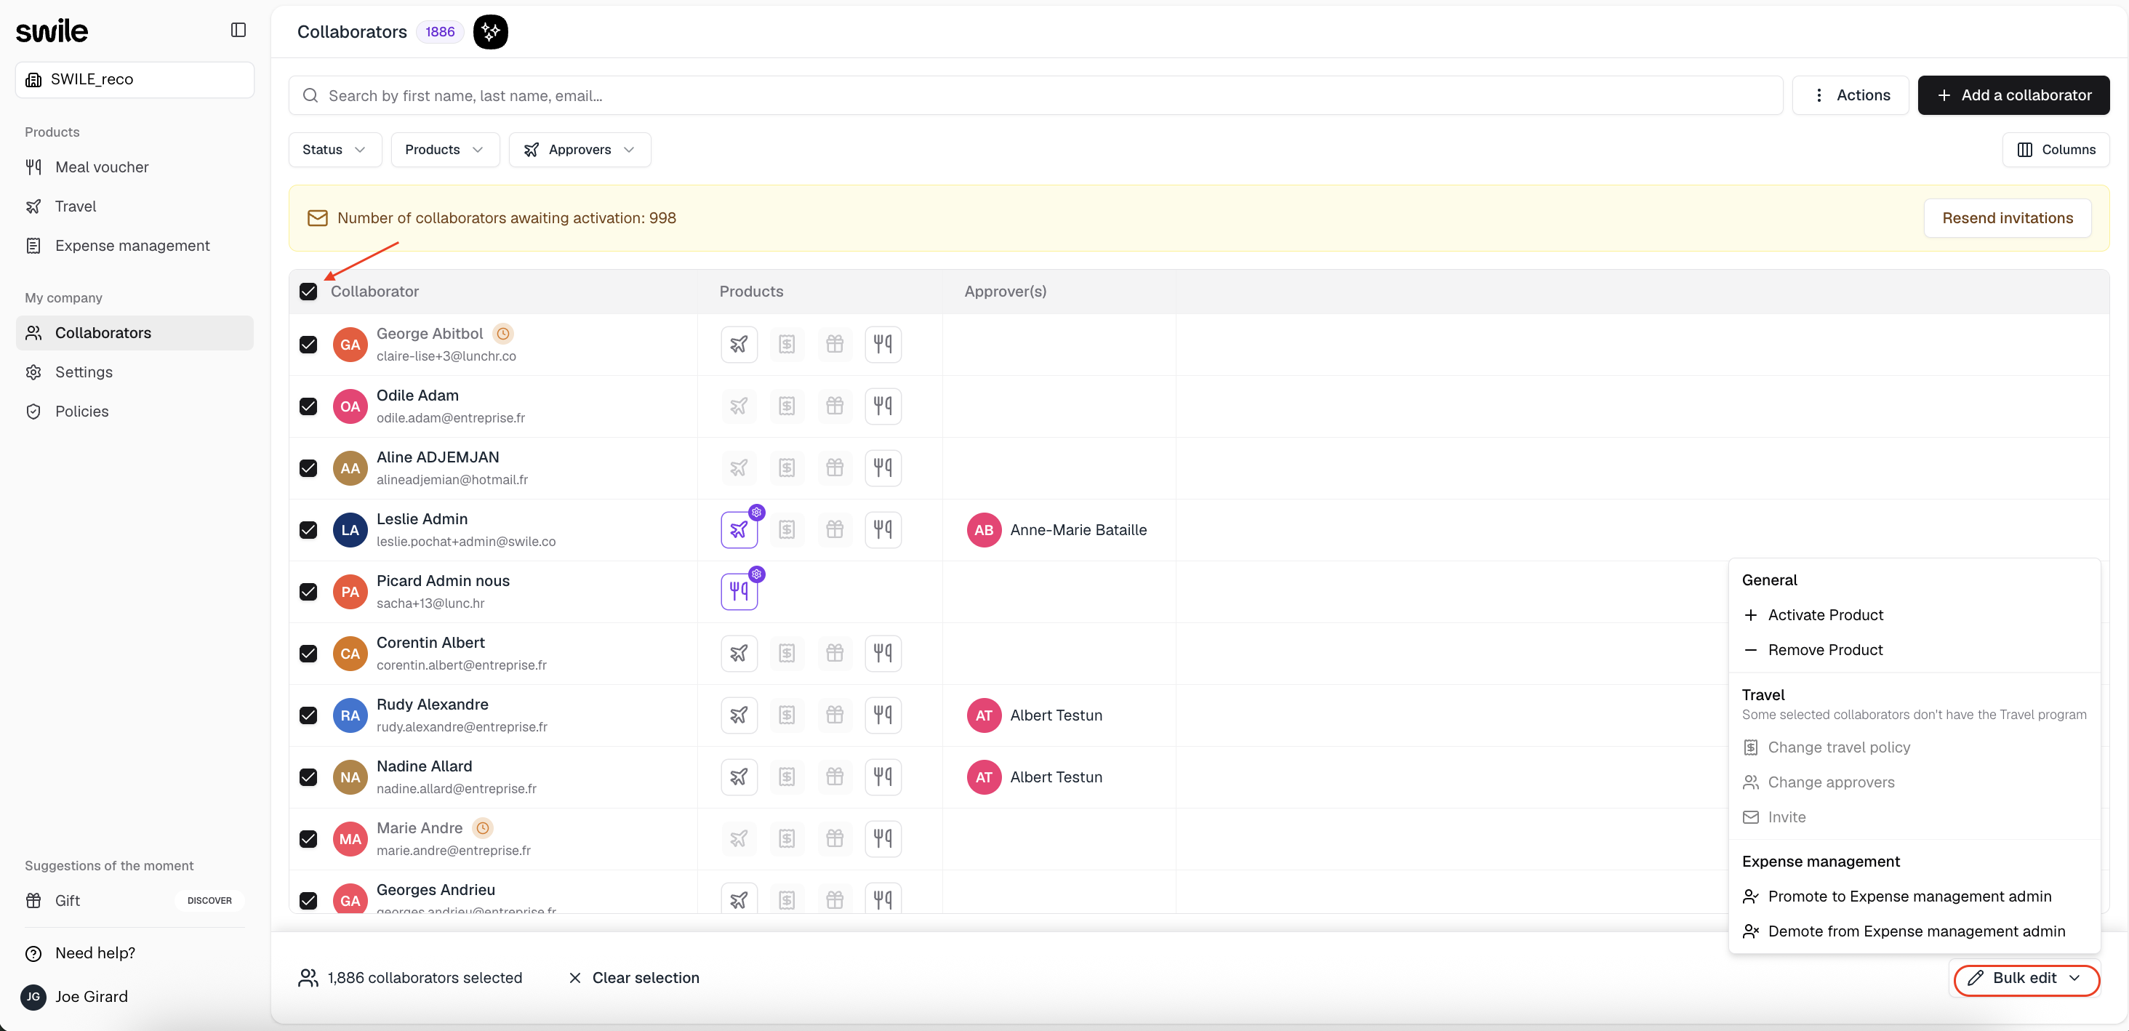Click the Collaborator column header
Viewport: 2129px width, 1031px height.
tap(374, 291)
